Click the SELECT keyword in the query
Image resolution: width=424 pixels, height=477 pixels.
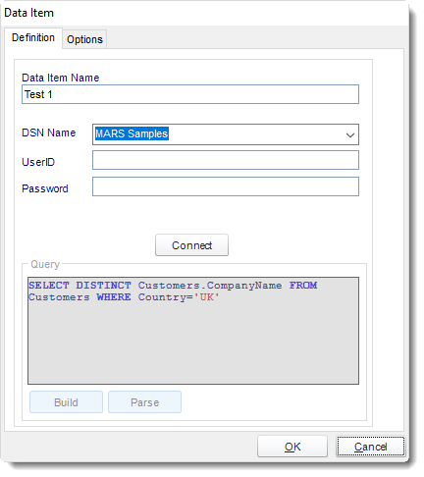pyautogui.click(x=49, y=286)
